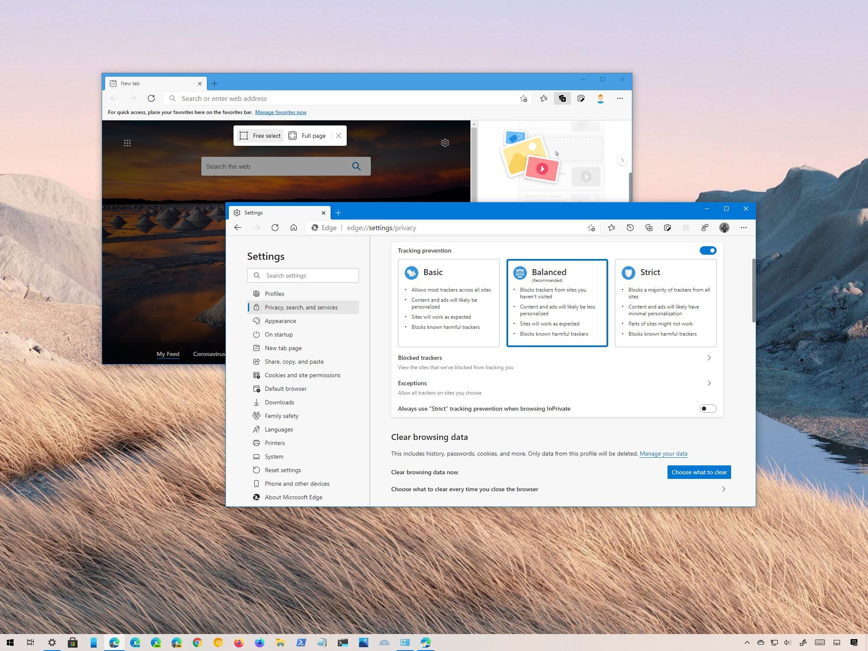
Task: Launch Firefox from the Windows taskbar
Action: pos(239,643)
